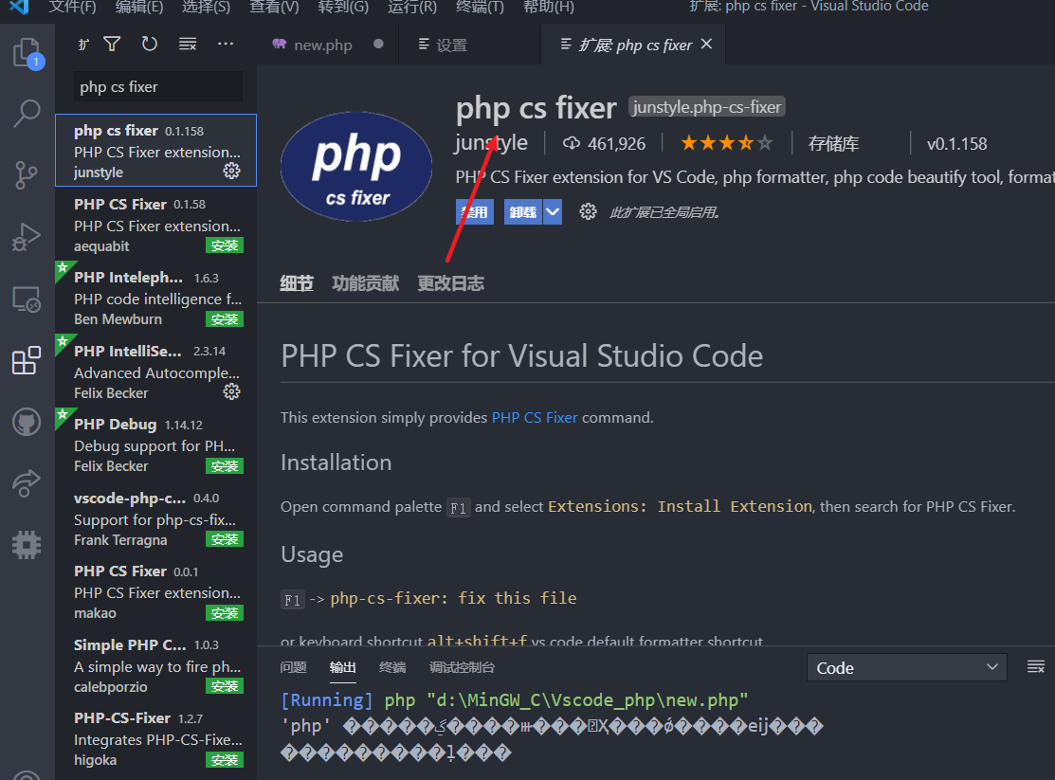The width and height of the screenshot is (1055, 780).
Task: Clear extensions search results icon
Action: pyautogui.click(x=188, y=45)
